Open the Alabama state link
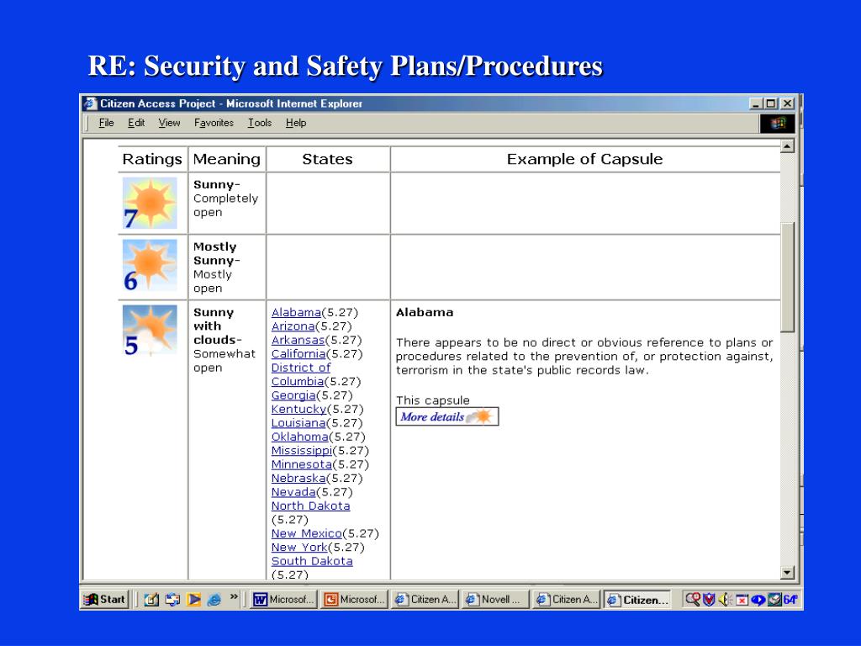 pyautogui.click(x=296, y=312)
